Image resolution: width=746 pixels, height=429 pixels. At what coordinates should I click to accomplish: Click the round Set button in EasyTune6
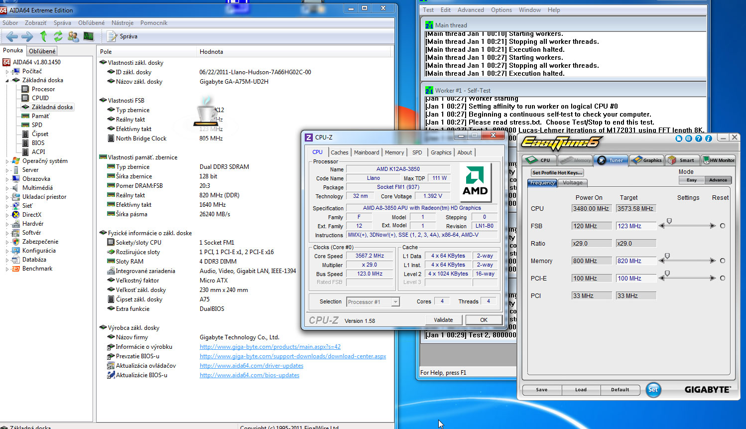click(653, 390)
